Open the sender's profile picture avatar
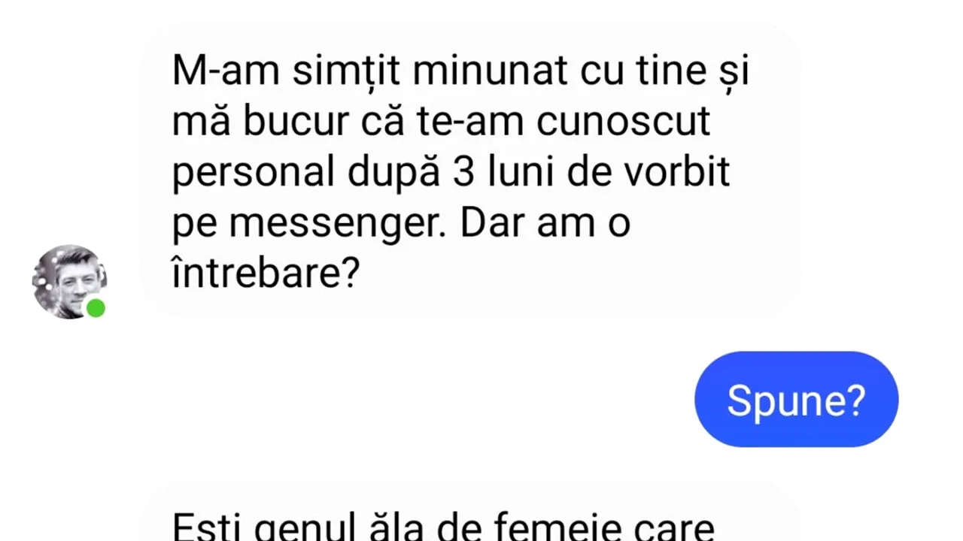The height and width of the screenshot is (541, 963). click(x=69, y=282)
